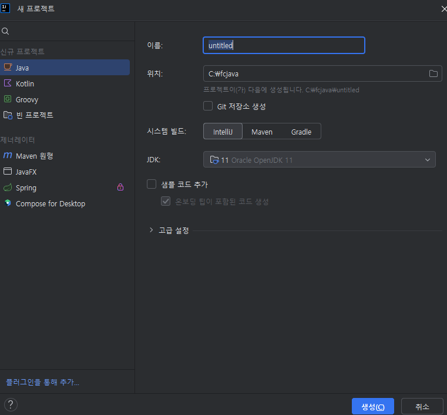The height and width of the screenshot is (415, 447).
Task: Click the empty project folder icon
Action: pyautogui.click(x=8, y=115)
